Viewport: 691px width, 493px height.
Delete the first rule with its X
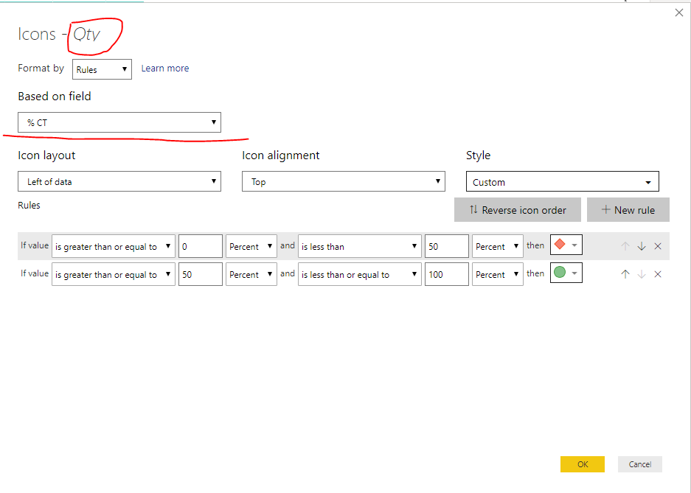tap(658, 246)
